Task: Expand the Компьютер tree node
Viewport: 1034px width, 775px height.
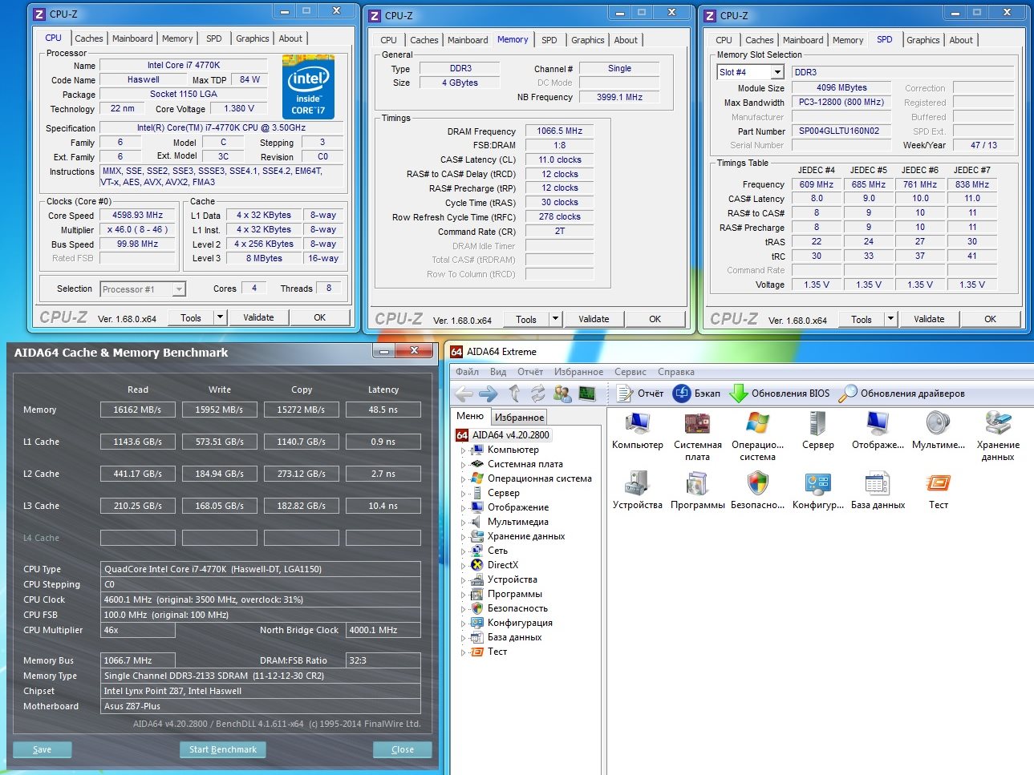Action: (x=463, y=450)
